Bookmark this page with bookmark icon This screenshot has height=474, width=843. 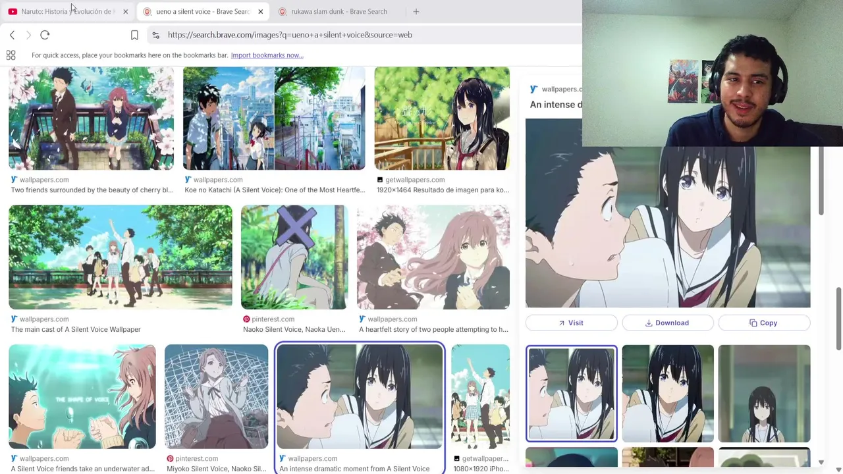click(134, 35)
